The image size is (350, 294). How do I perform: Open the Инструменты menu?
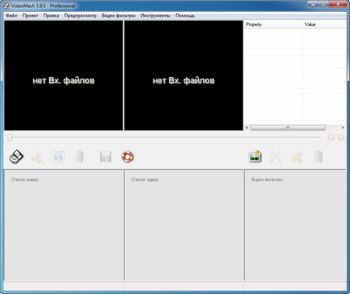(155, 16)
